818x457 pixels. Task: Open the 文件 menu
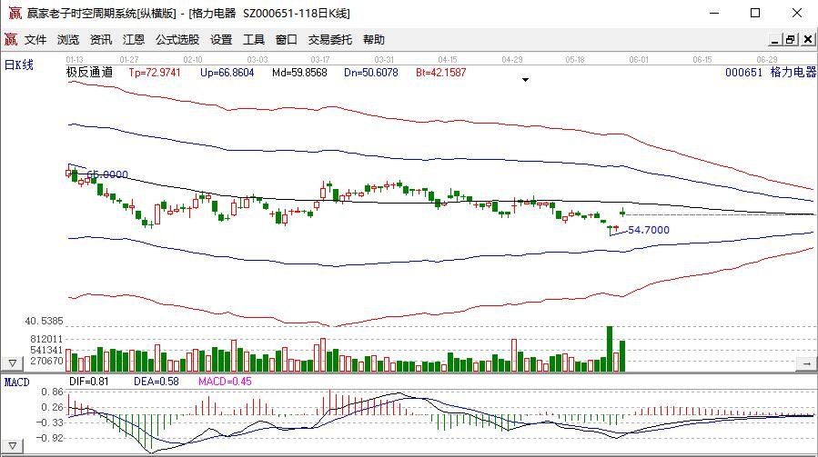coord(35,40)
